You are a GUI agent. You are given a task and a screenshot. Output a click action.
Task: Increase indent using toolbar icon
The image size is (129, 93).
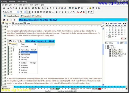click(50, 12)
